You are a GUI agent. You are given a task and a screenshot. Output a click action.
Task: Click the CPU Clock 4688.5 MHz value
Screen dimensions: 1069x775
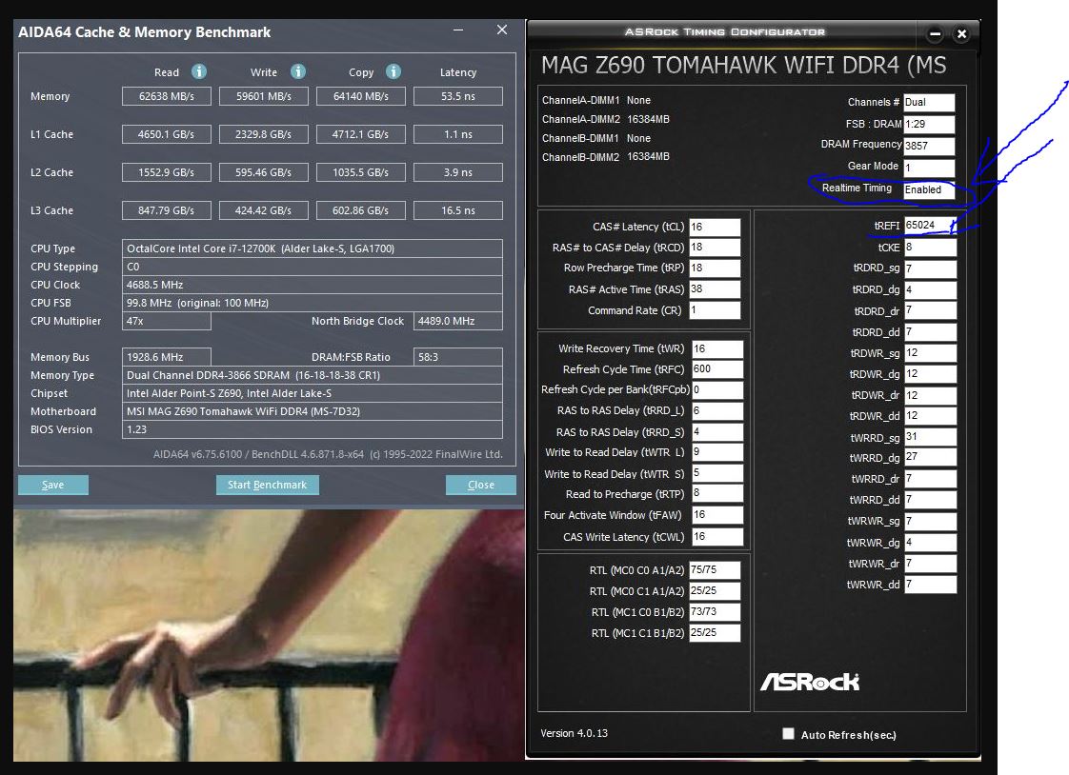point(313,285)
